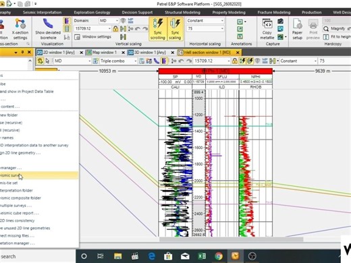Open Chrome from the taskbar
This screenshot has width=351, height=263.
pos(219,256)
